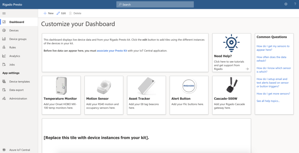Click the asset tracker tag image
Screen dimensions: 299x153
[147, 86]
